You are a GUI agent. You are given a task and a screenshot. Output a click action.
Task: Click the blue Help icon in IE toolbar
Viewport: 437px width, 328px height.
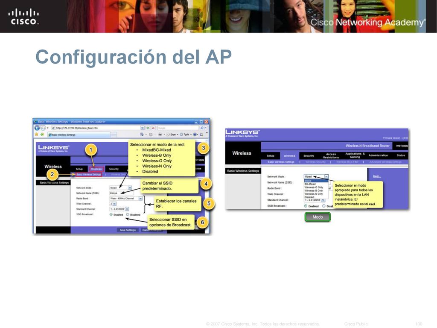195,135
